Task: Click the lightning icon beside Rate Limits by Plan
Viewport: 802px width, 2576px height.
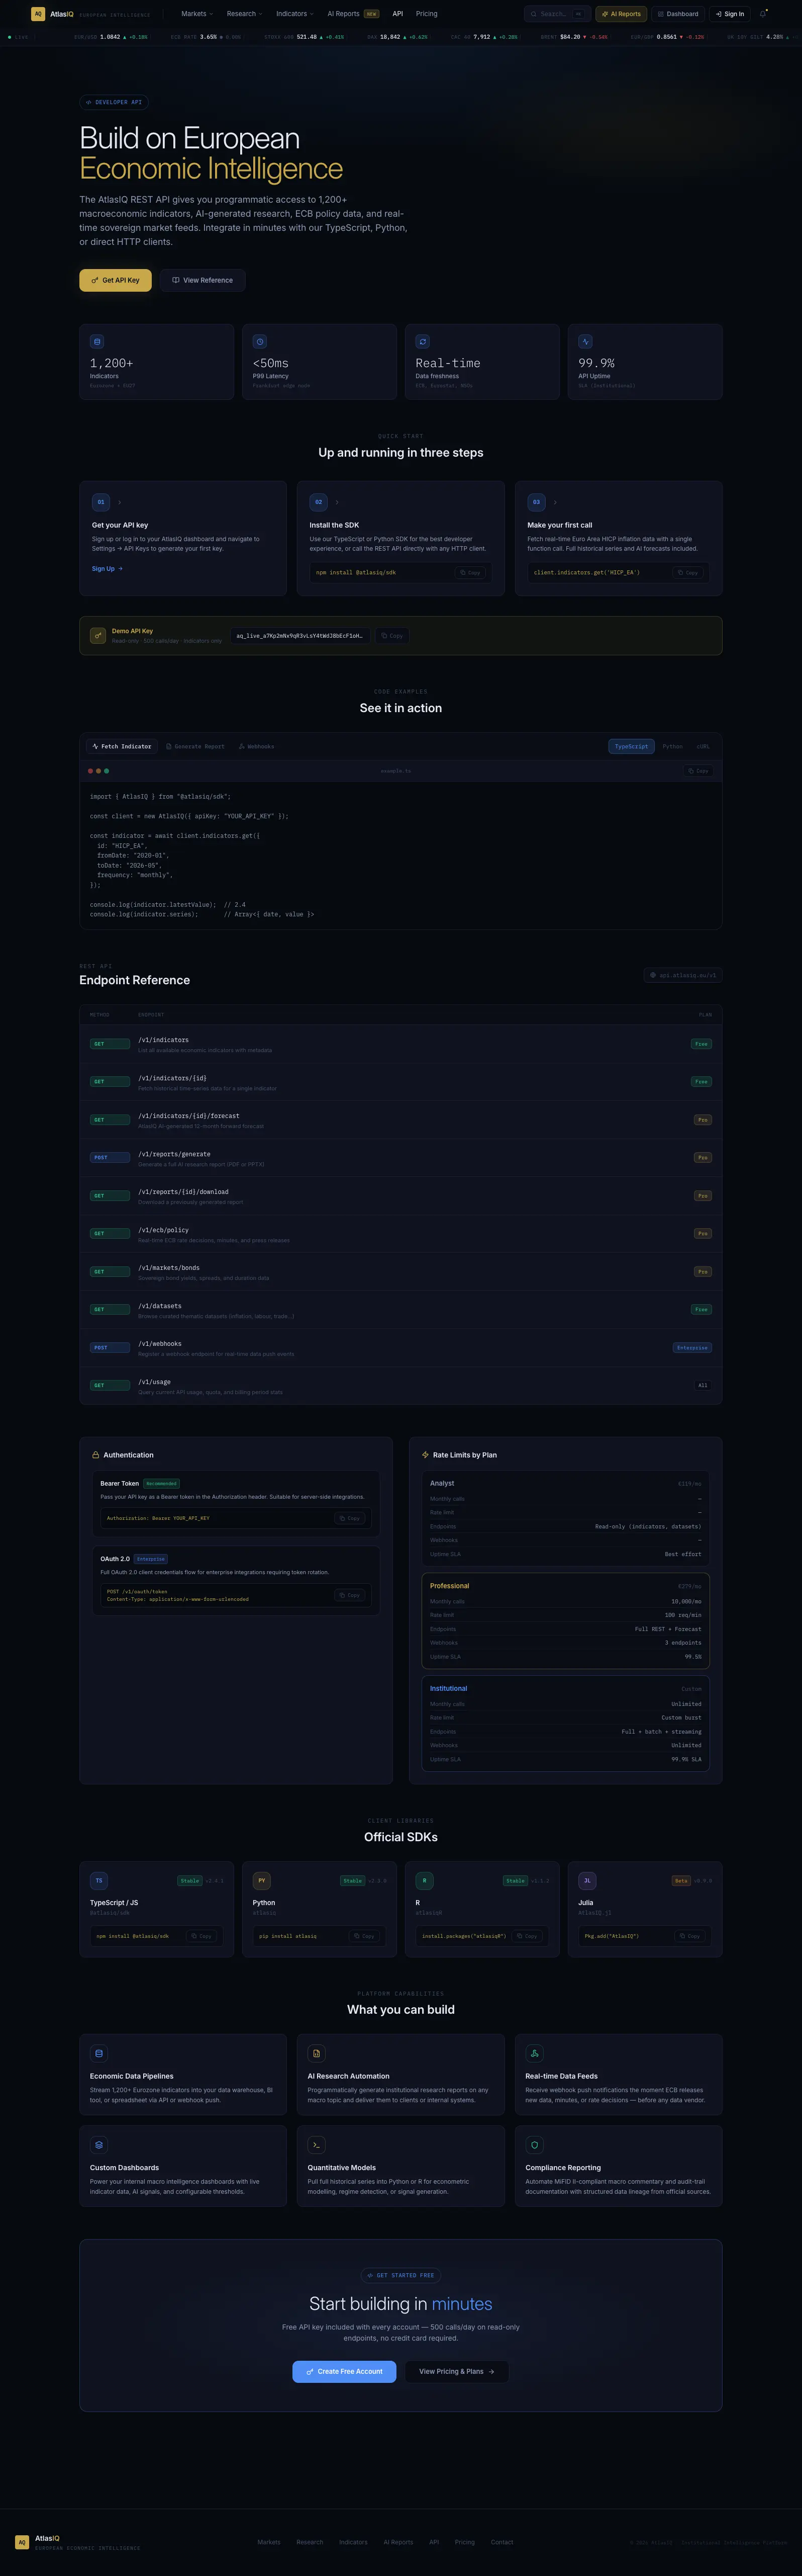Action: tap(426, 1455)
